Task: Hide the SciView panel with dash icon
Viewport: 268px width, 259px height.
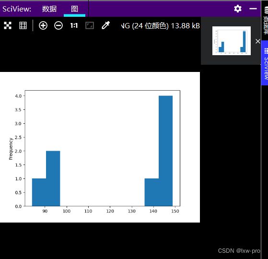Action: pos(253,9)
